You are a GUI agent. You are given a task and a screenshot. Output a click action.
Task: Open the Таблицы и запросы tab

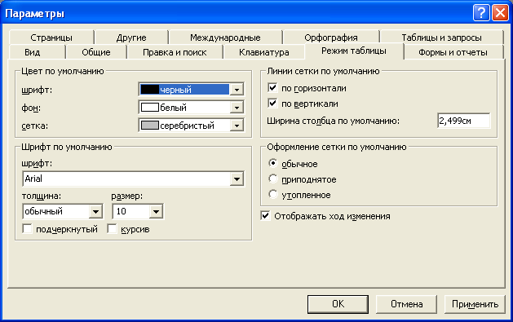coord(441,37)
